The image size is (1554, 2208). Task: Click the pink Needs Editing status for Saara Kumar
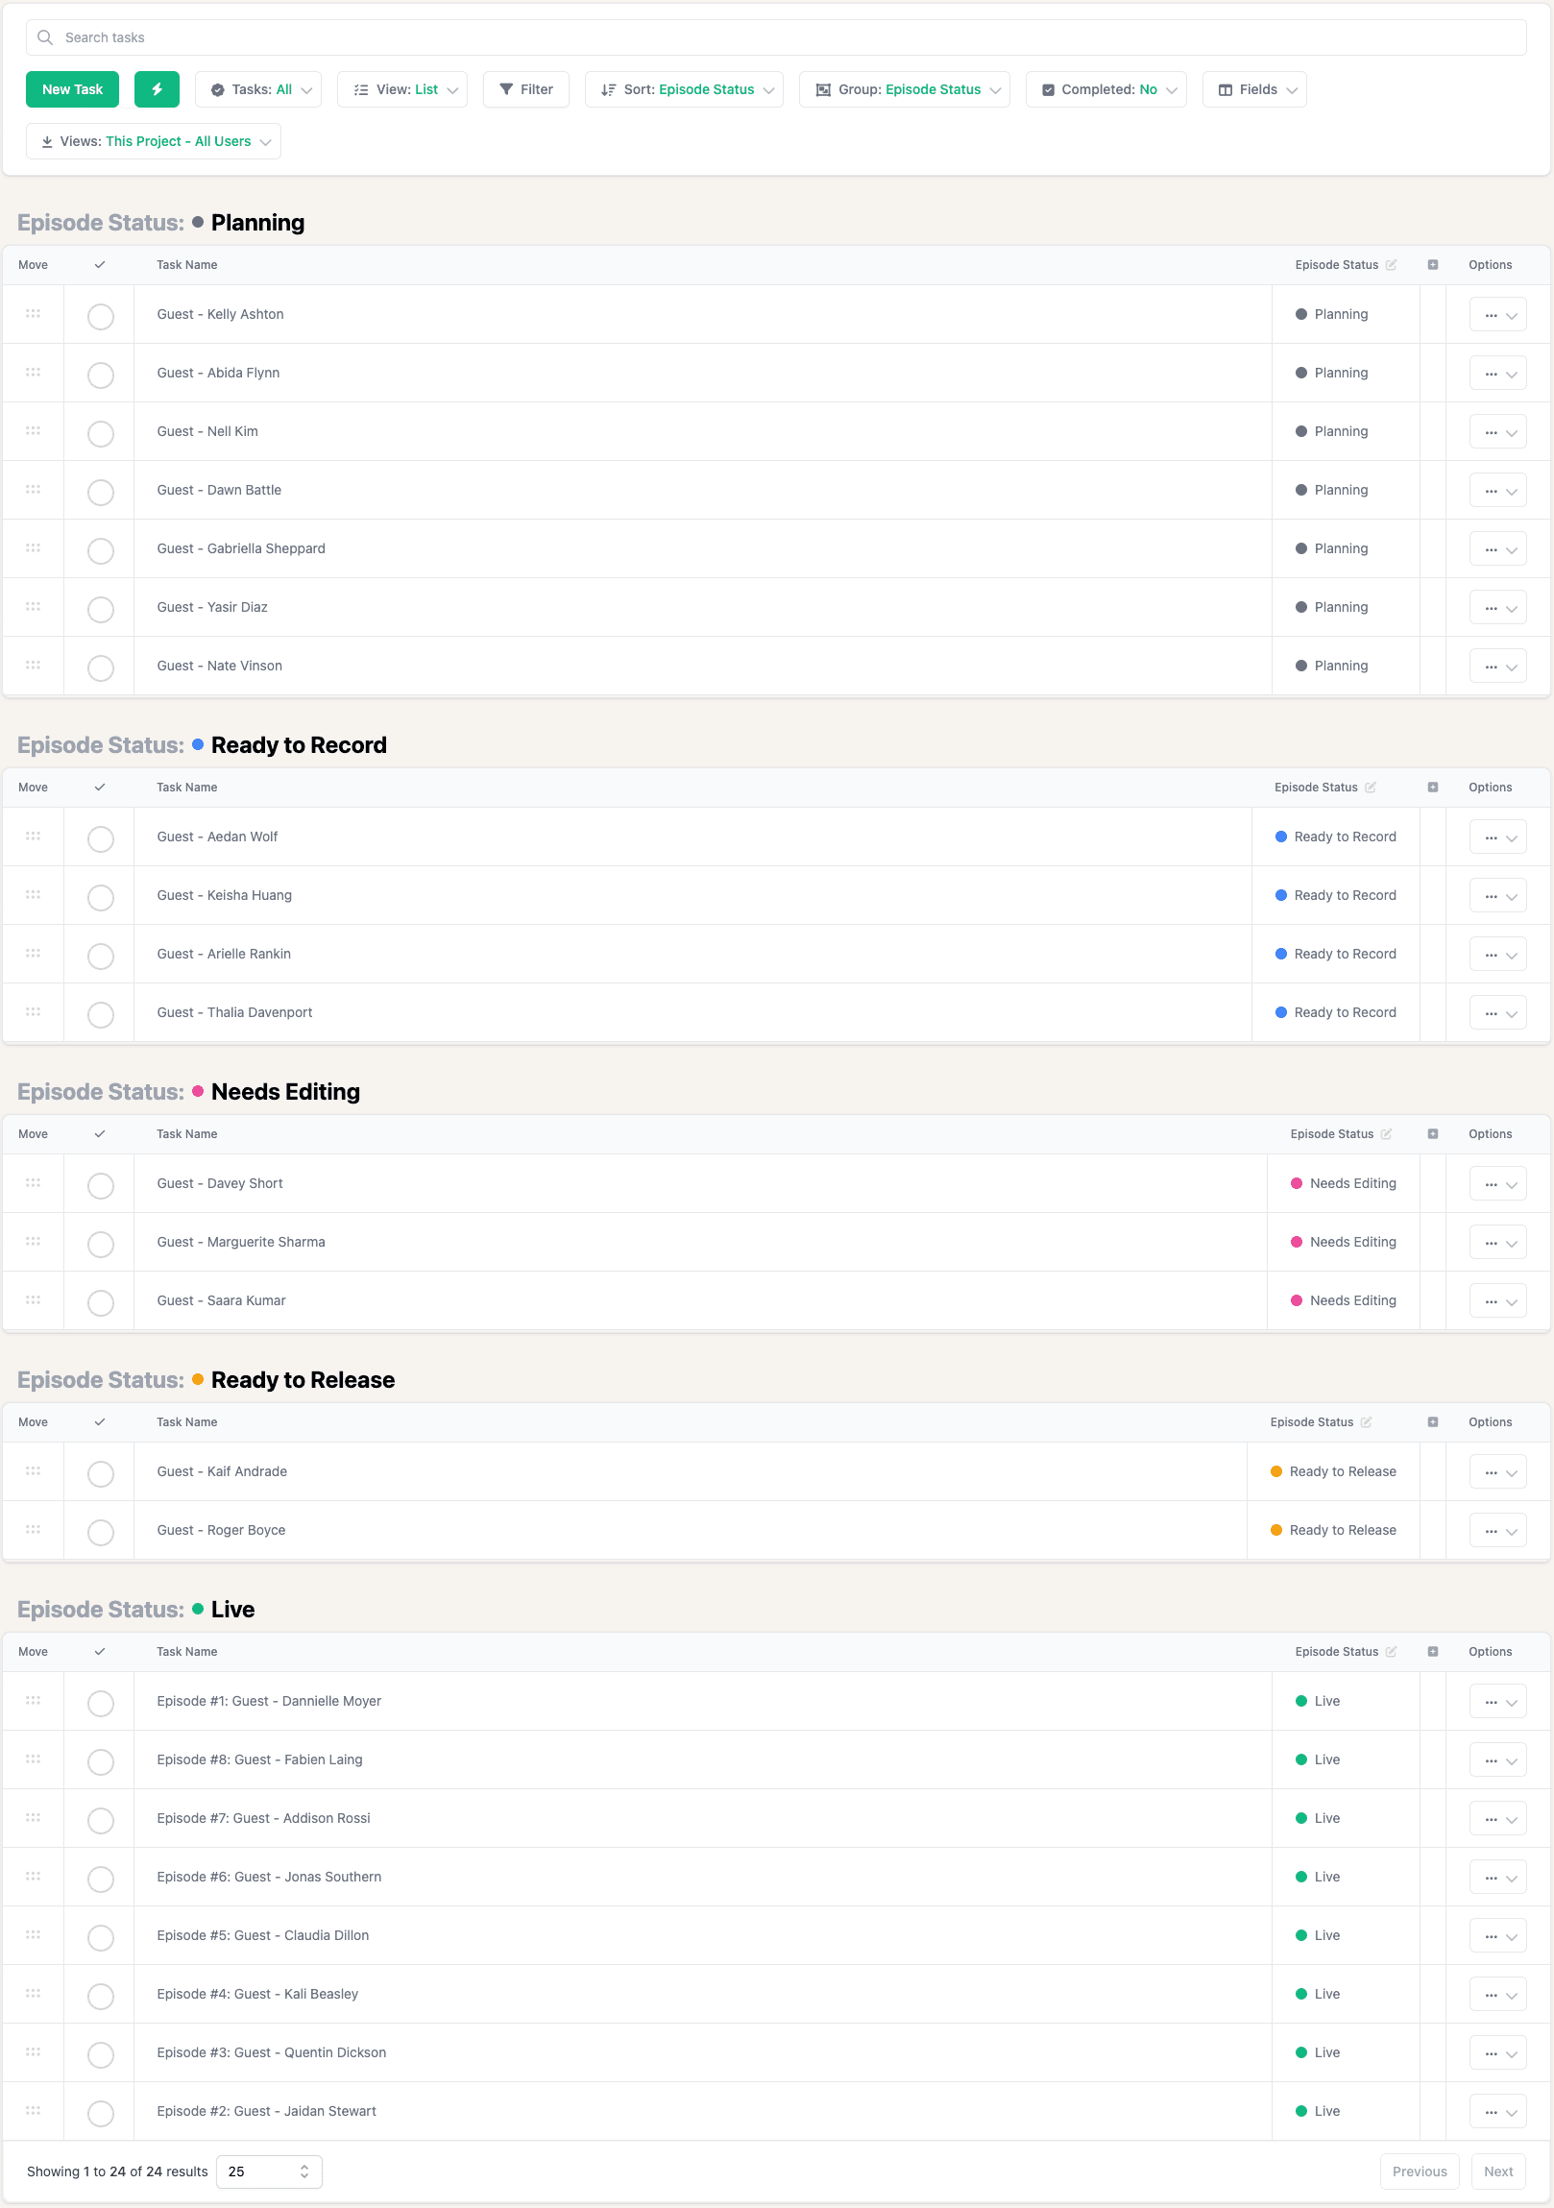(1343, 1300)
